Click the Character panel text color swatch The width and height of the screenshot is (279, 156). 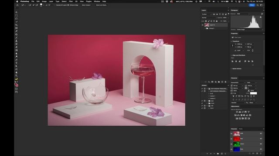[x=253, y=93]
